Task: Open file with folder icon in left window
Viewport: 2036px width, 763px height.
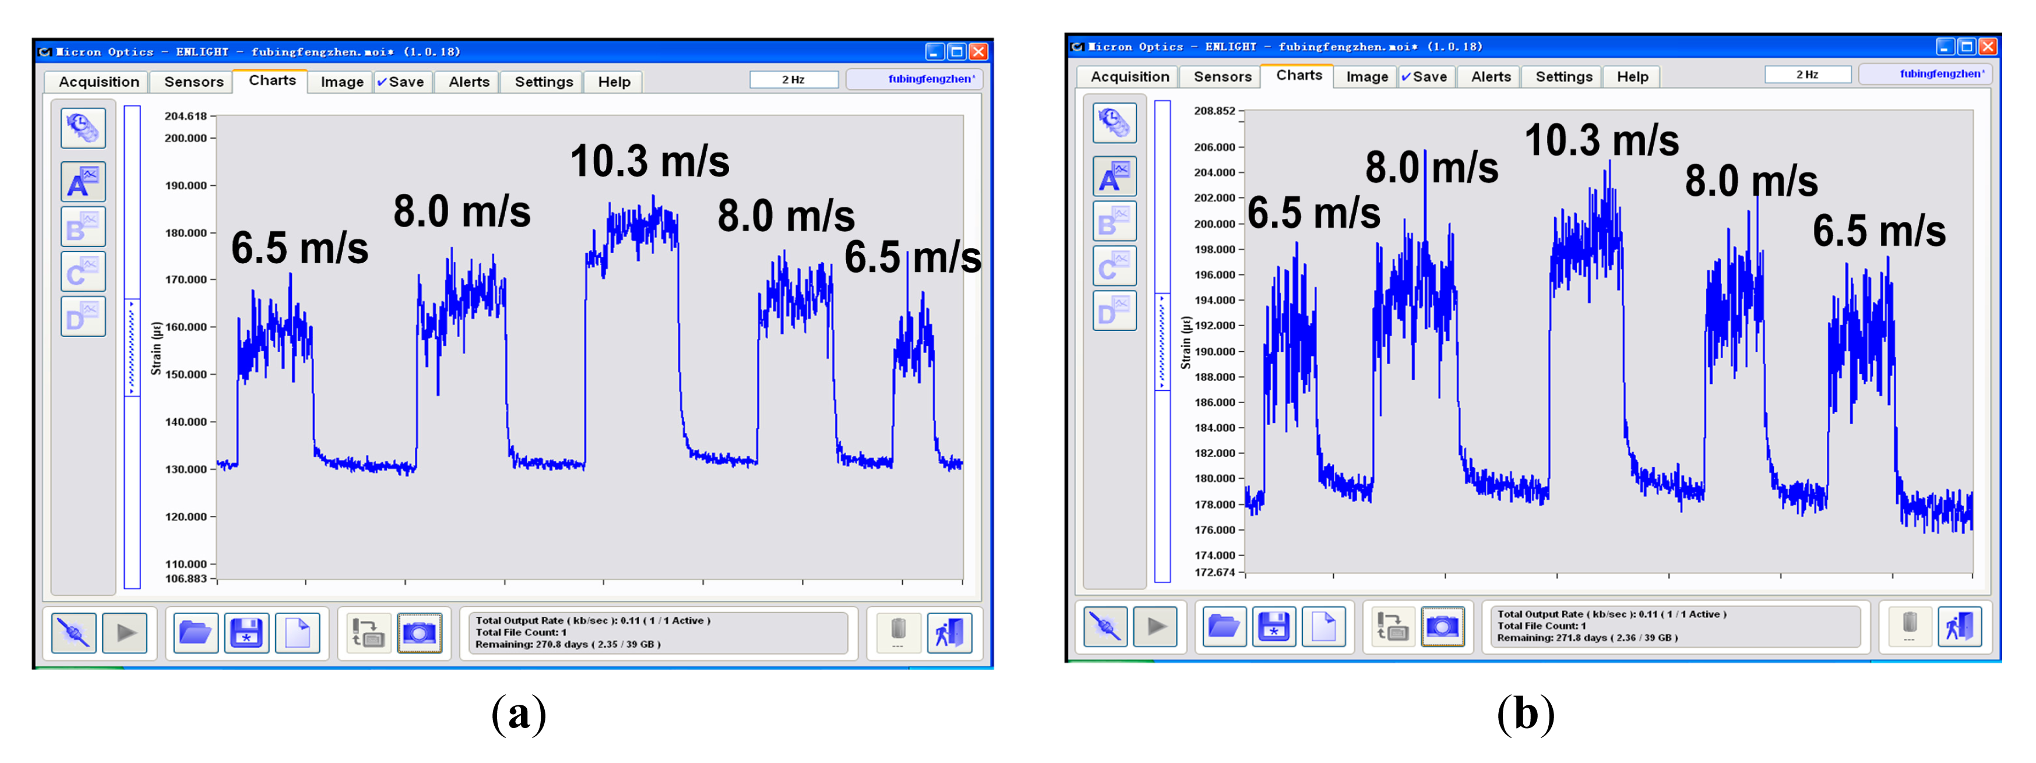Action: coord(195,633)
